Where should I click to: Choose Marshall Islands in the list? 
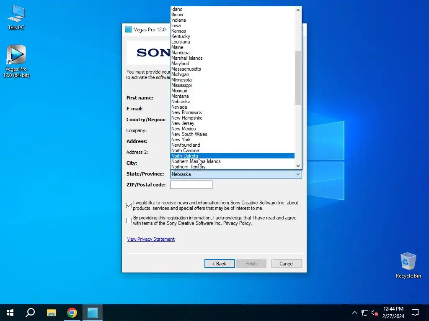232,58
